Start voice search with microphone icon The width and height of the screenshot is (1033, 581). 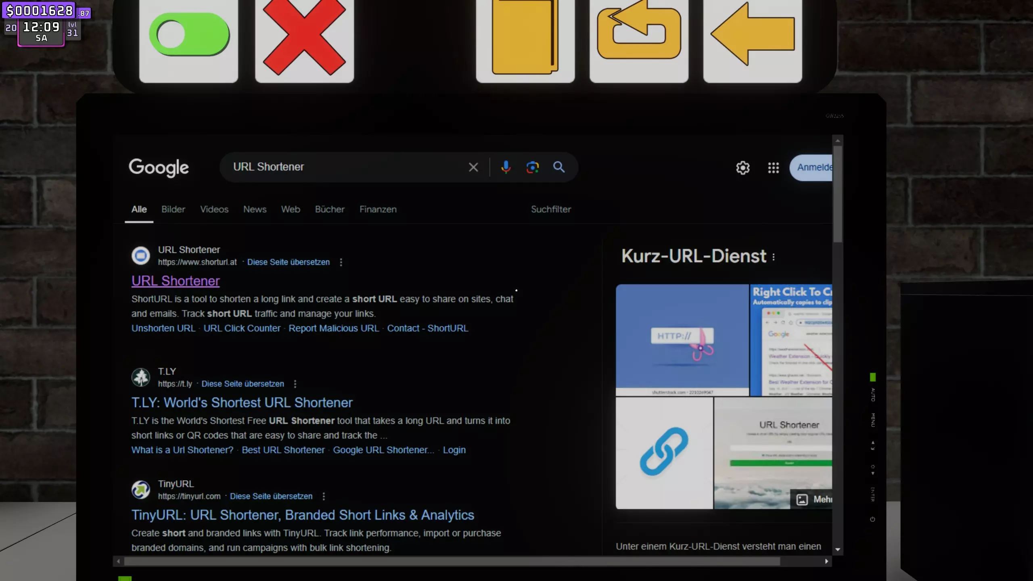(506, 167)
